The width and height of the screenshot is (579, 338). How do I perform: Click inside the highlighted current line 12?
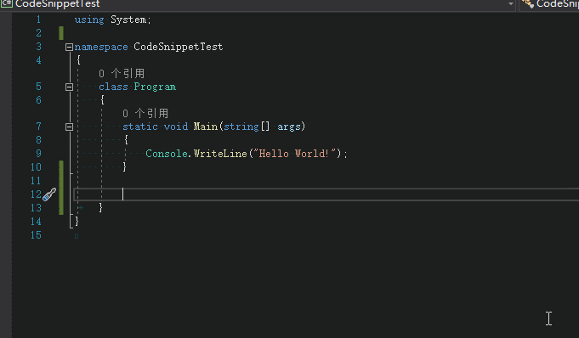click(326, 194)
